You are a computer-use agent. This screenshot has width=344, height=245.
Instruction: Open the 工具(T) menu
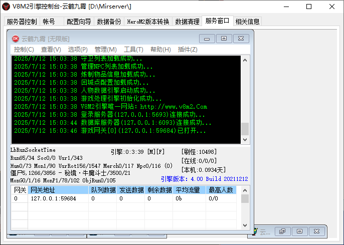133,50
